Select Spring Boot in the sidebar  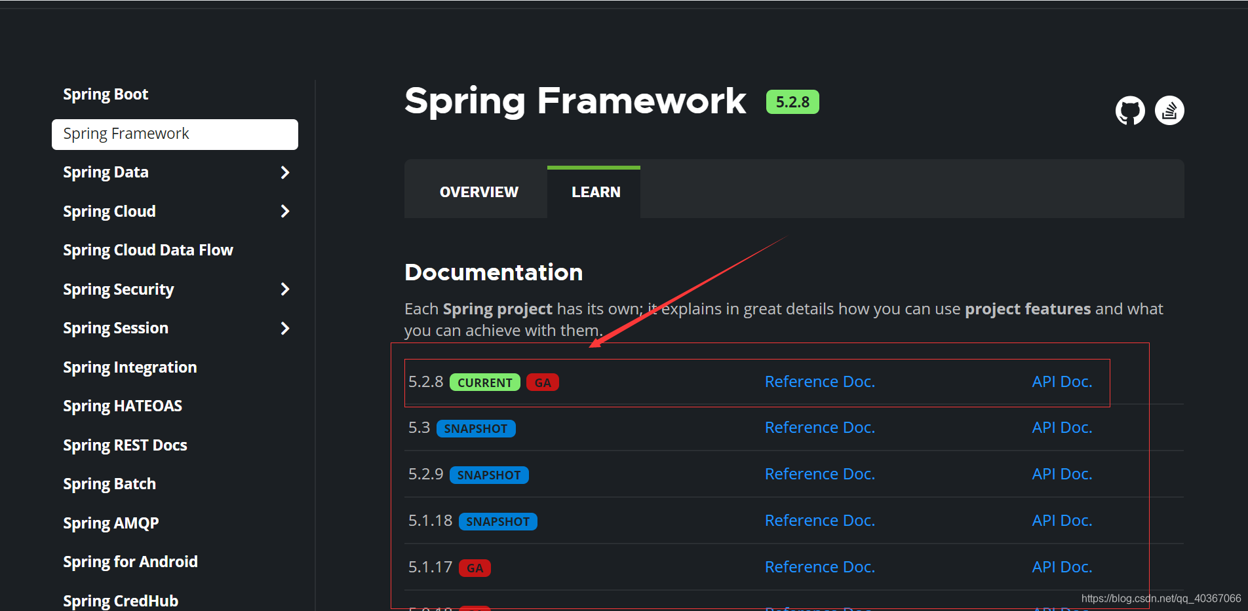tap(106, 94)
